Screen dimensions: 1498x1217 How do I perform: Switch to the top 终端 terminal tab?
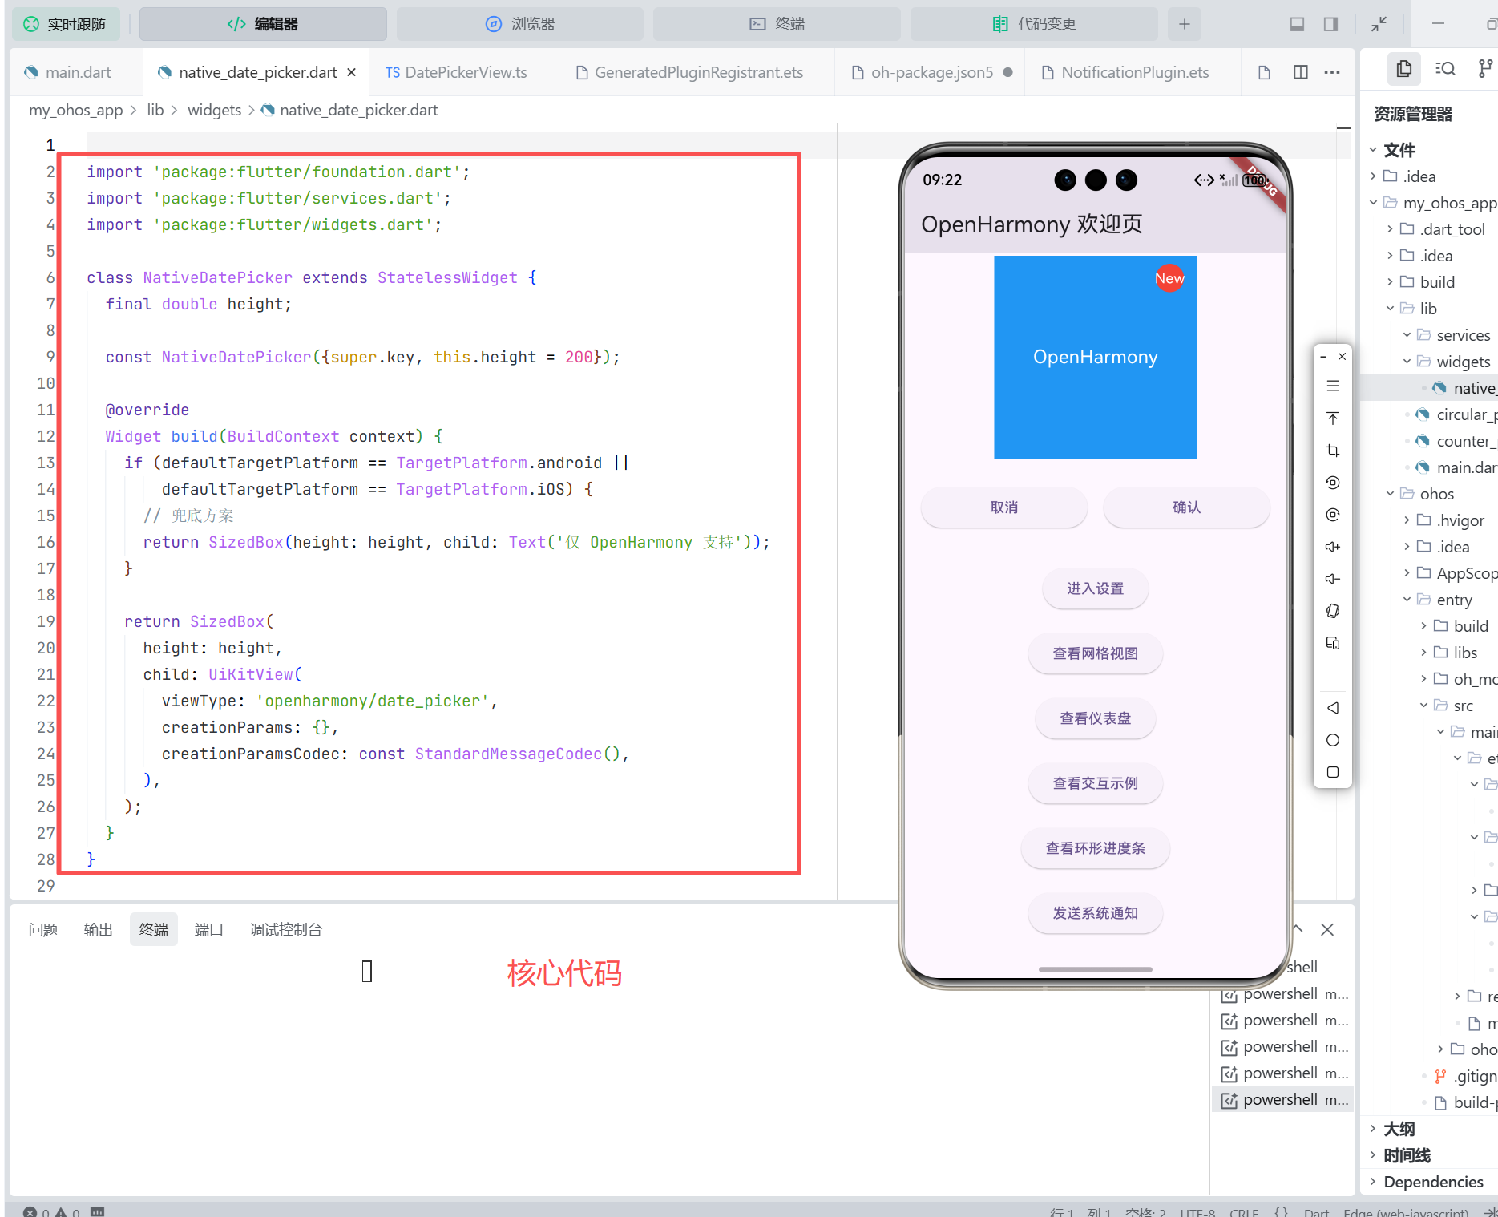777,24
